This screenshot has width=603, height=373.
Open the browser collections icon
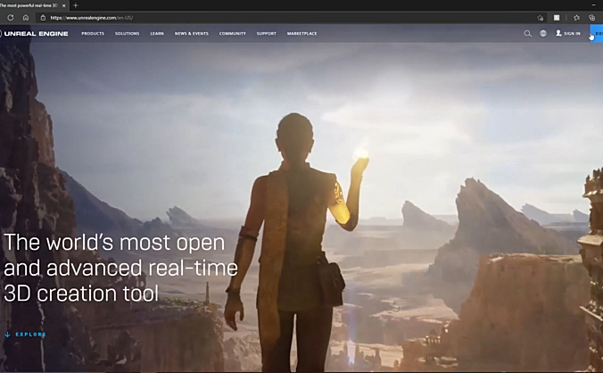coord(591,17)
